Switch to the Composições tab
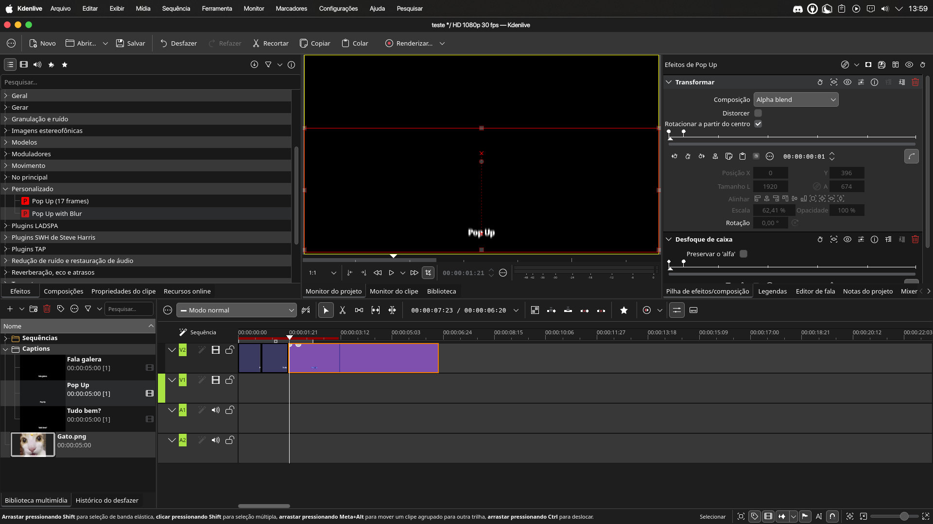This screenshot has height=524, width=933. (64, 291)
